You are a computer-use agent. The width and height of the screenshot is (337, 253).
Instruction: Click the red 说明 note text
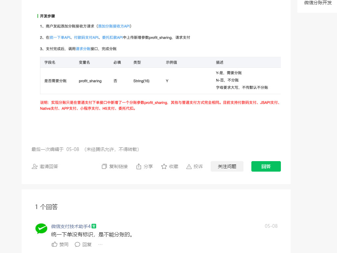point(160,106)
